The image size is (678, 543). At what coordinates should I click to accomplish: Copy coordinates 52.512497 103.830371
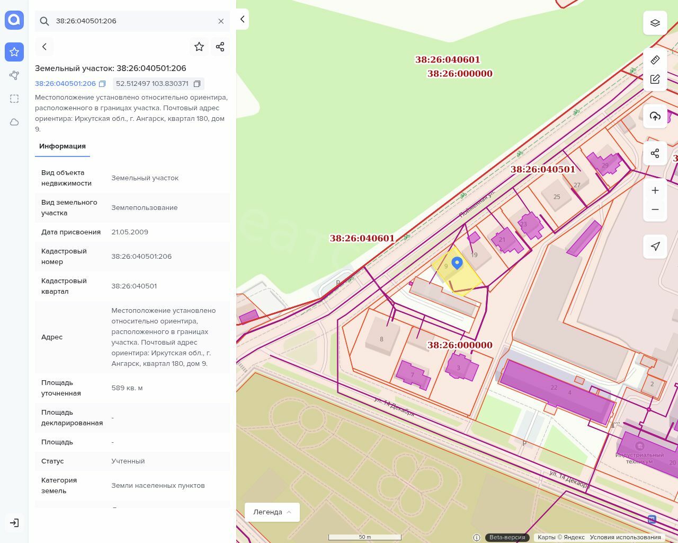pos(197,84)
